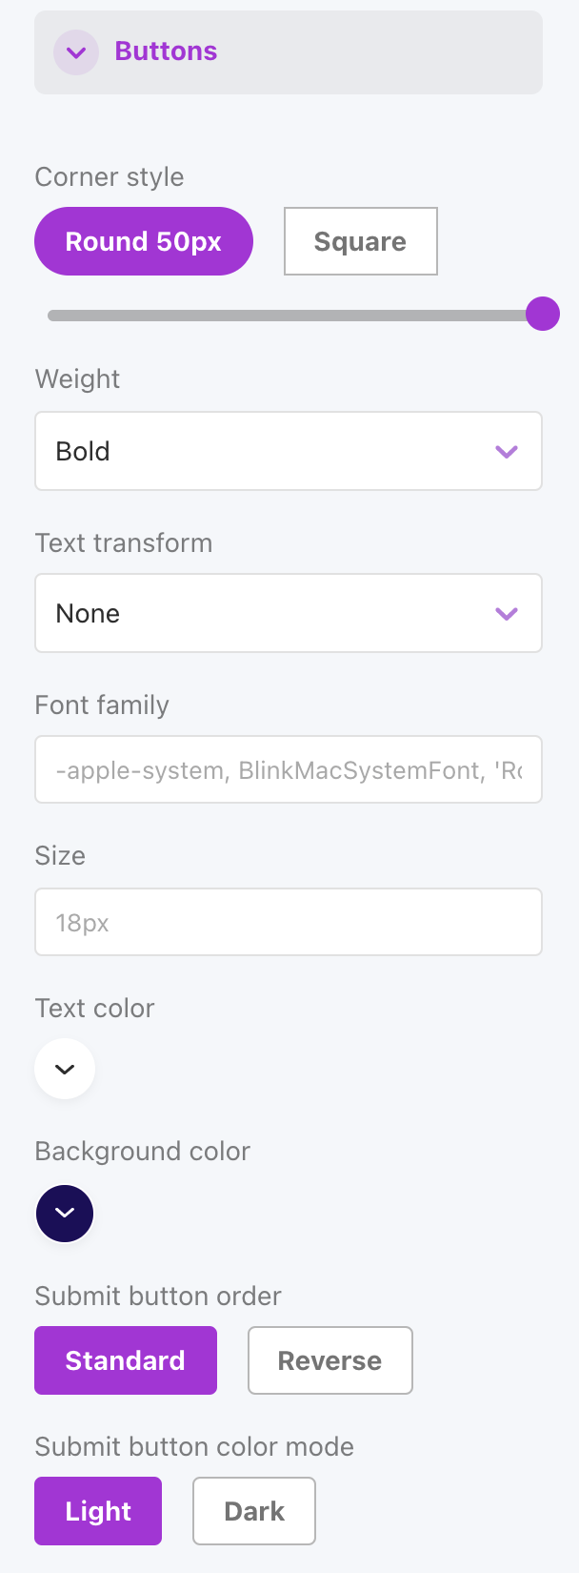Image resolution: width=579 pixels, height=1573 pixels.
Task: Focus the Font family input field
Action: pos(288,769)
